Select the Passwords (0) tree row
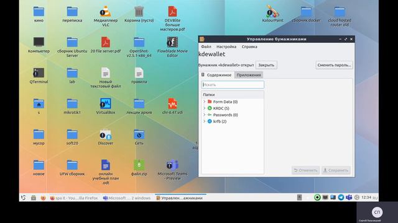The width and height of the screenshot is (398, 223). (233, 115)
